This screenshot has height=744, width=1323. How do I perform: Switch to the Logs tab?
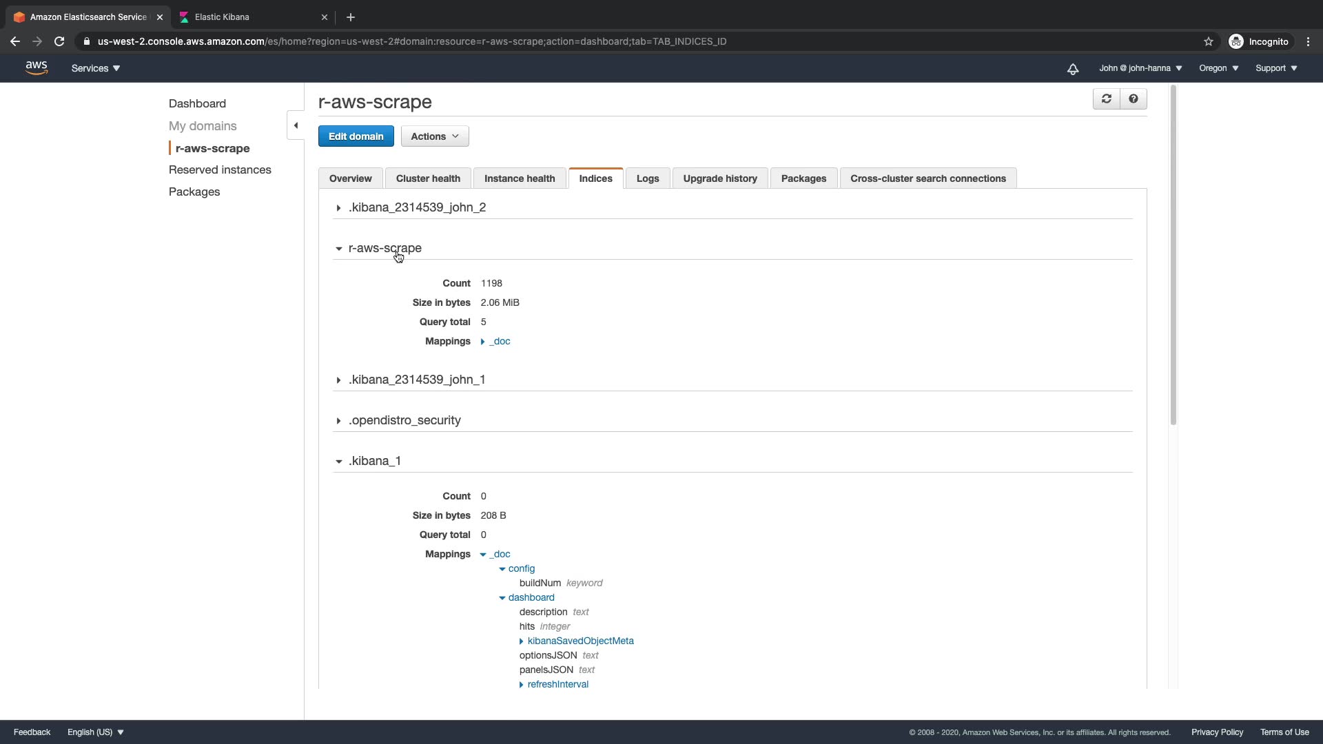[647, 178]
